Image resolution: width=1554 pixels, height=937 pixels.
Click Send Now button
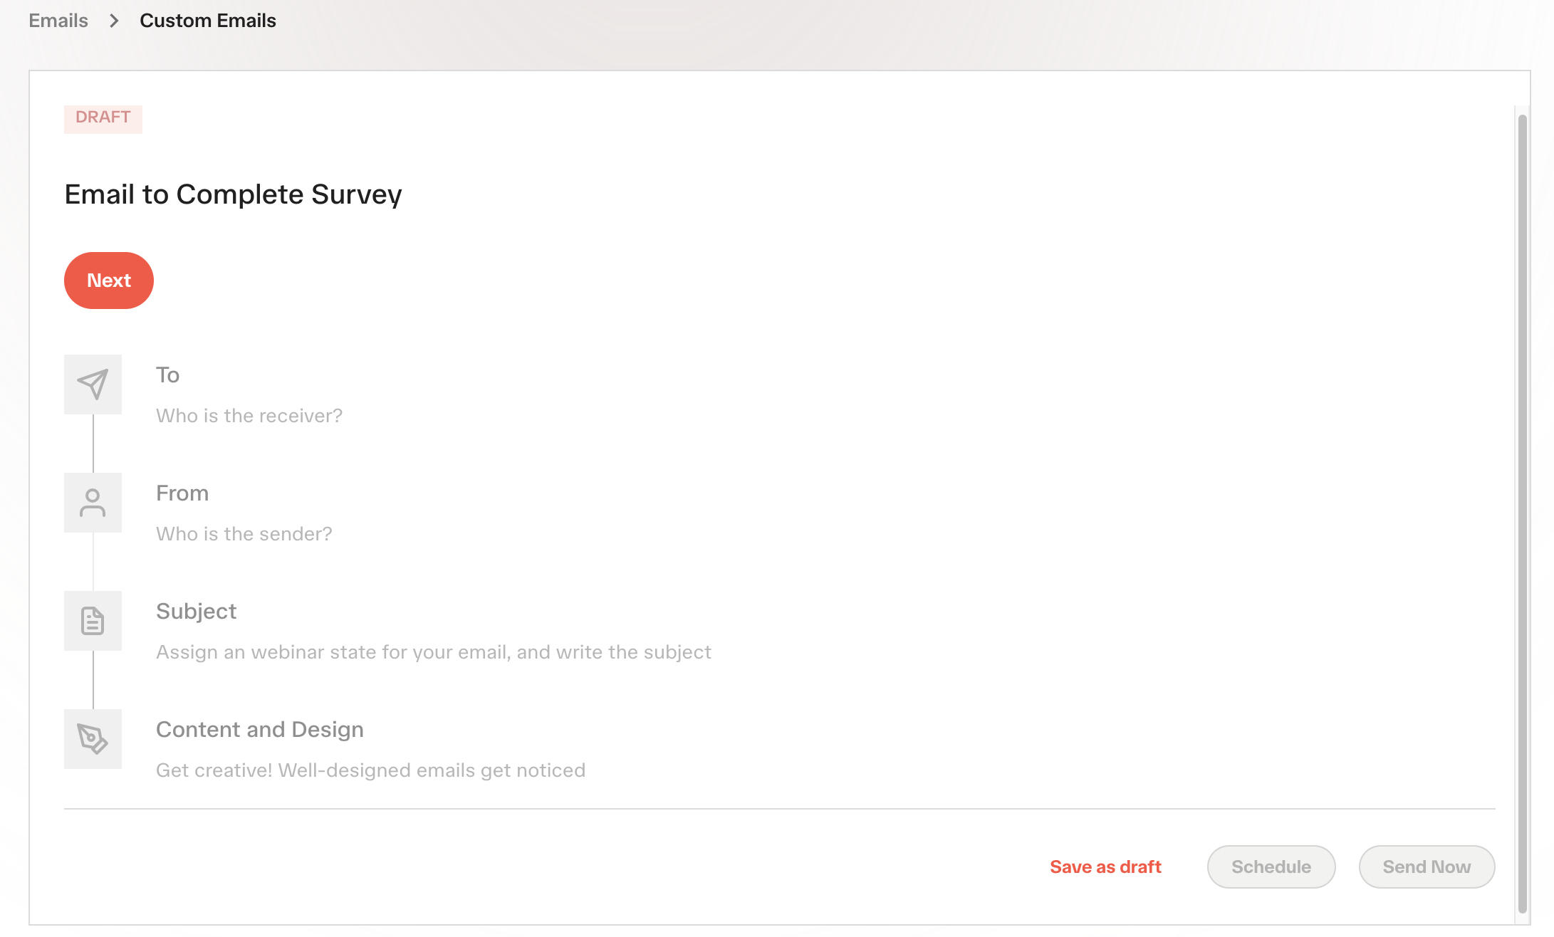[x=1427, y=867]
